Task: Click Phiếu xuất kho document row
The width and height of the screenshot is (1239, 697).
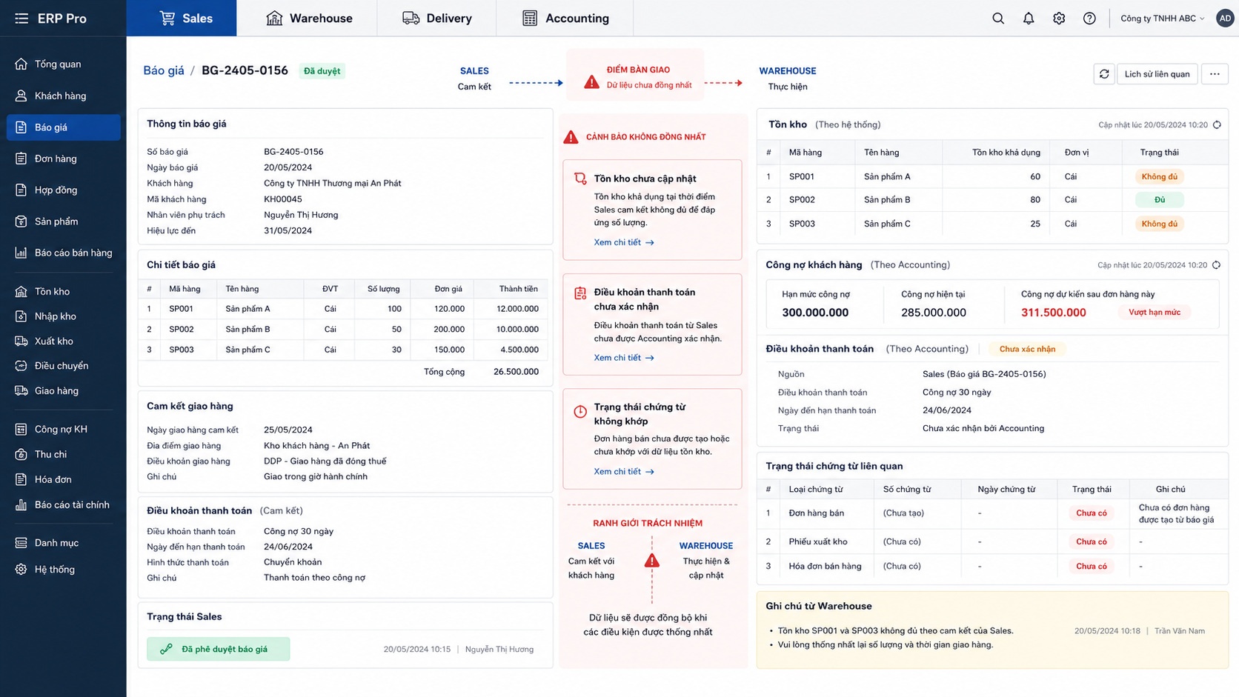Action: 992,541
